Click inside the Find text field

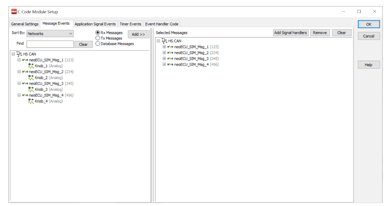pyautogui.click(x=50, y=44)
